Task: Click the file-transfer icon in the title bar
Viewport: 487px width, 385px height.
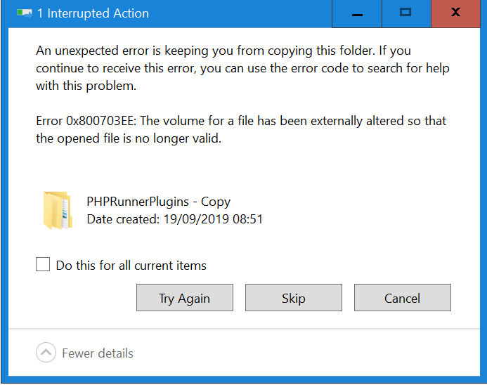Action: [x=24, y=13]
